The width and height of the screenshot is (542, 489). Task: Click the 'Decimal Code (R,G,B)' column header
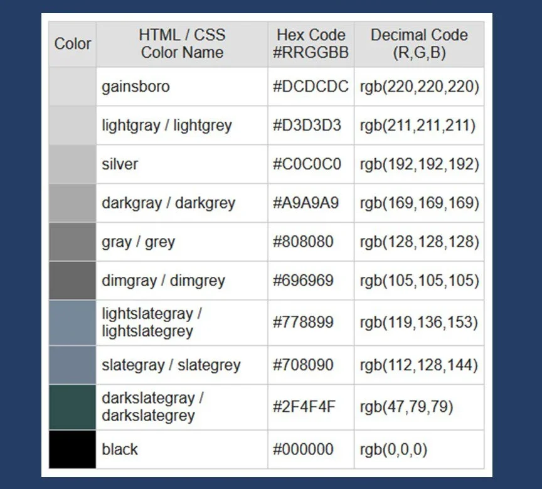(419, 45)
